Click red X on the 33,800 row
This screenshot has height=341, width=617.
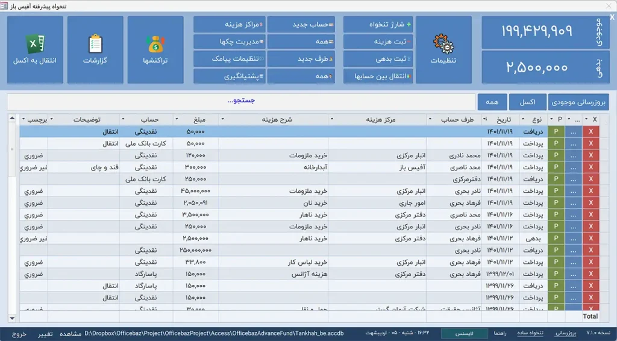[590, 262]
